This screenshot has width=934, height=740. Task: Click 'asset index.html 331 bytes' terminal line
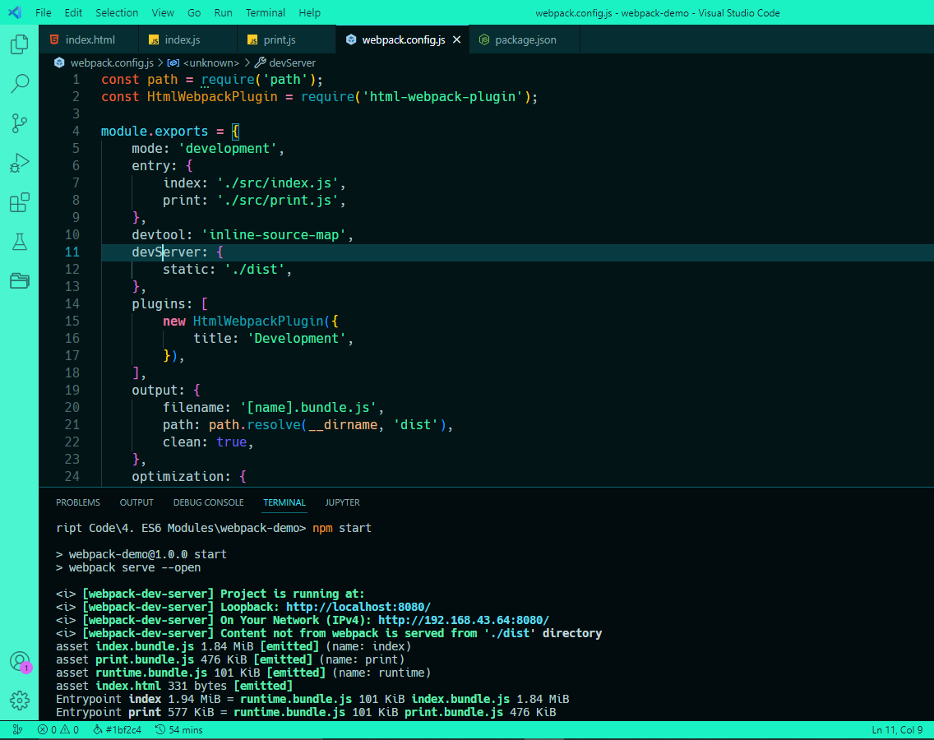(x=174, y=686)
